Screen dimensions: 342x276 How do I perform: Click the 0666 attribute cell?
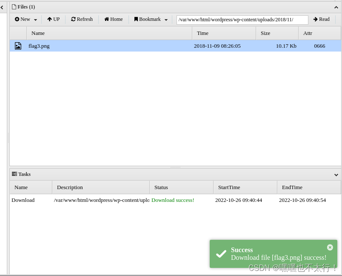click(319, 46)
